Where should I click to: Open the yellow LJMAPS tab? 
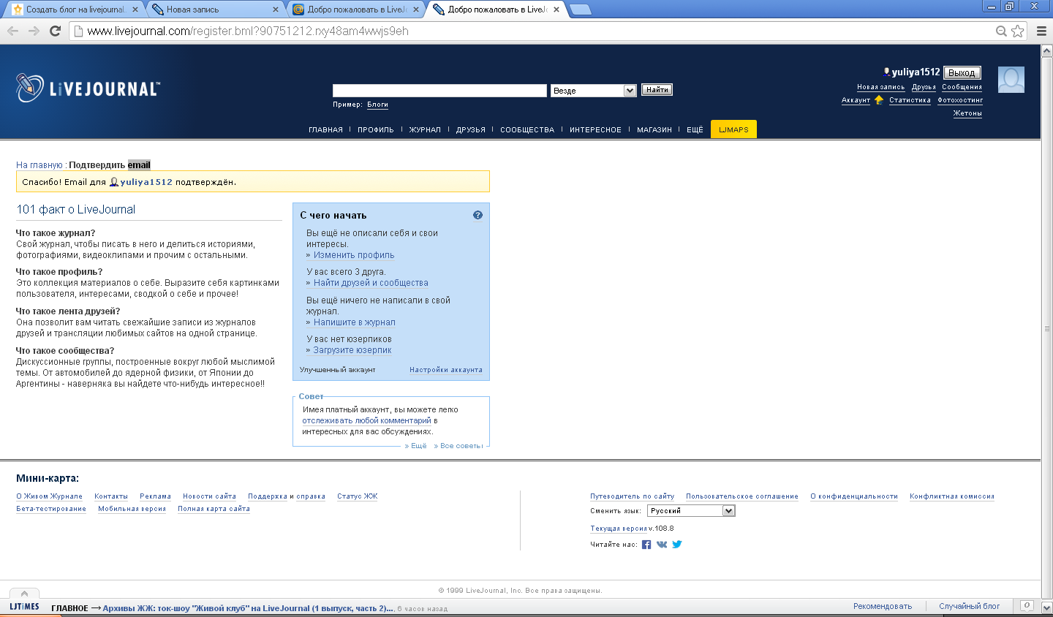[733, 129]
